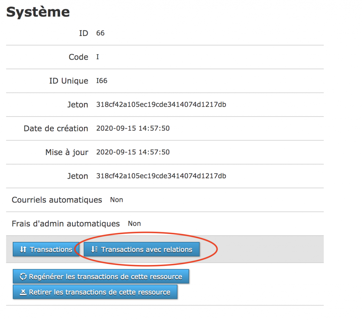Select the Système page heading
362x320 pixels.
coord(38,12)
